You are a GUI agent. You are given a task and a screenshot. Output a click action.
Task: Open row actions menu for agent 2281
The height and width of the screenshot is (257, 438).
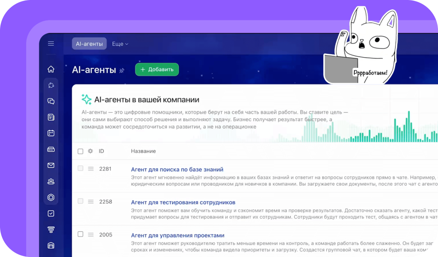[x=91, y=169]
